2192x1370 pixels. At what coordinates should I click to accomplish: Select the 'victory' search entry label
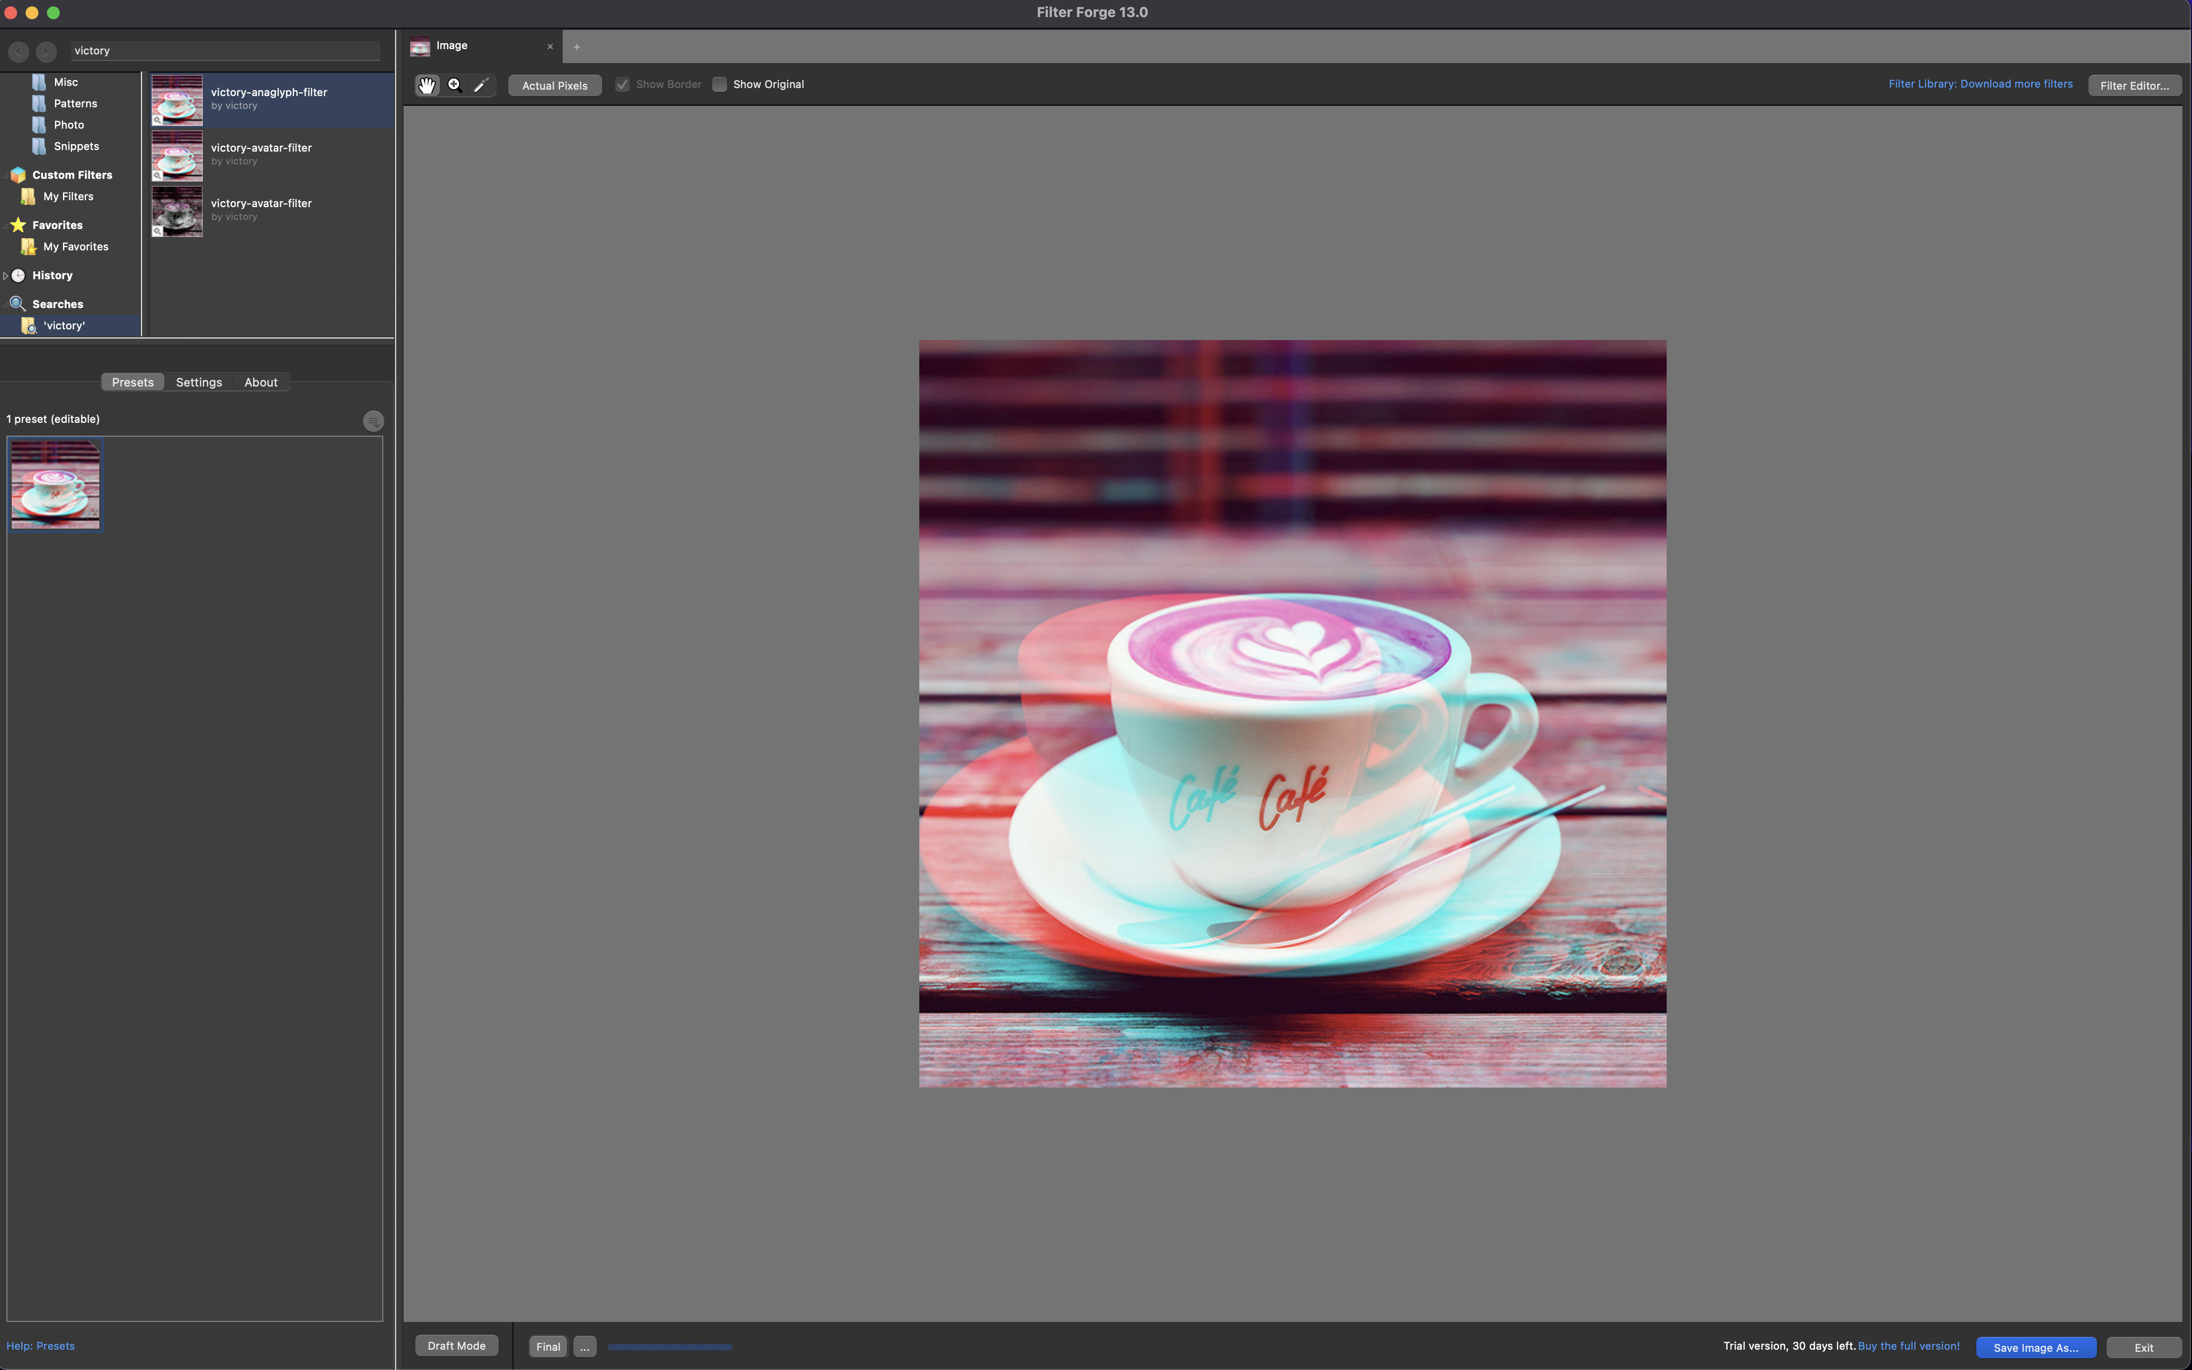(x=64, y=325)
